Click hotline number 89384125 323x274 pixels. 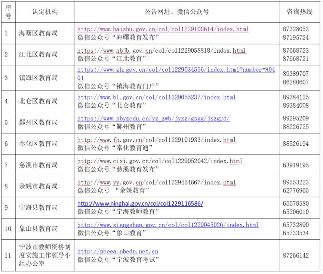coord(296,97)
